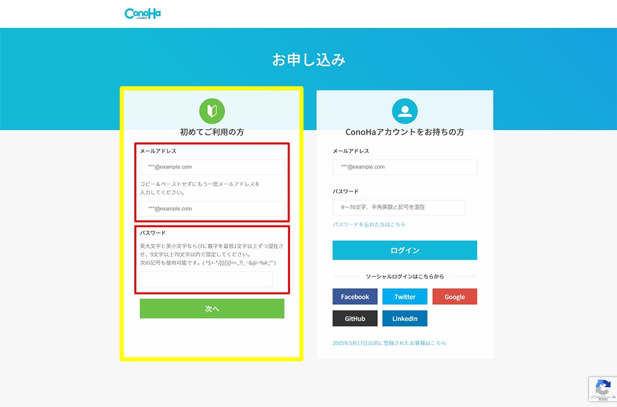This screenshot has height=407, width=617.
Task: Open the reCAPTCHA badge icon
Action: 603,387
